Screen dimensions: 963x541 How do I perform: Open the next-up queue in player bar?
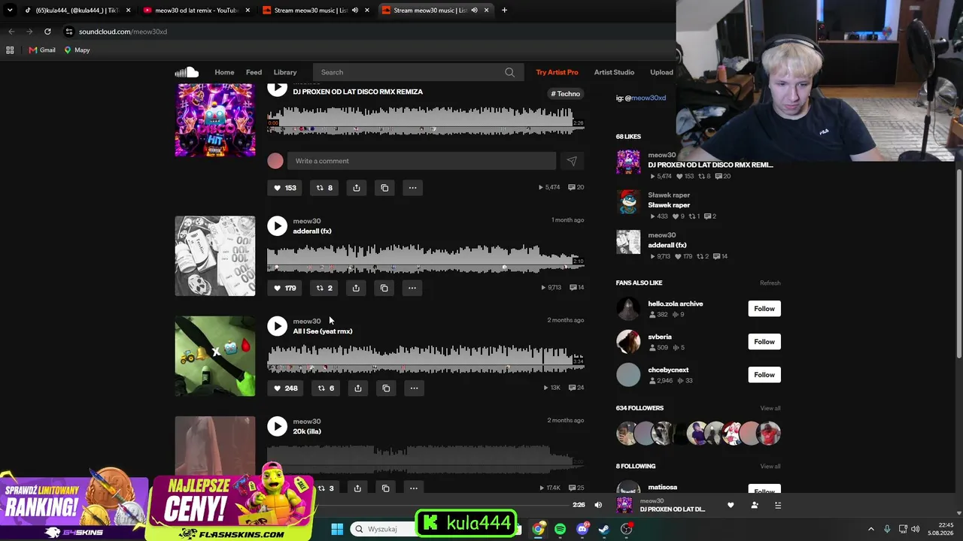[x=778, y=506]
